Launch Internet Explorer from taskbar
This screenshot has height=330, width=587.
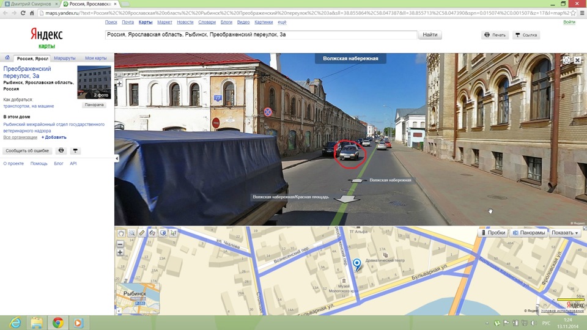(x=15, y=323)
